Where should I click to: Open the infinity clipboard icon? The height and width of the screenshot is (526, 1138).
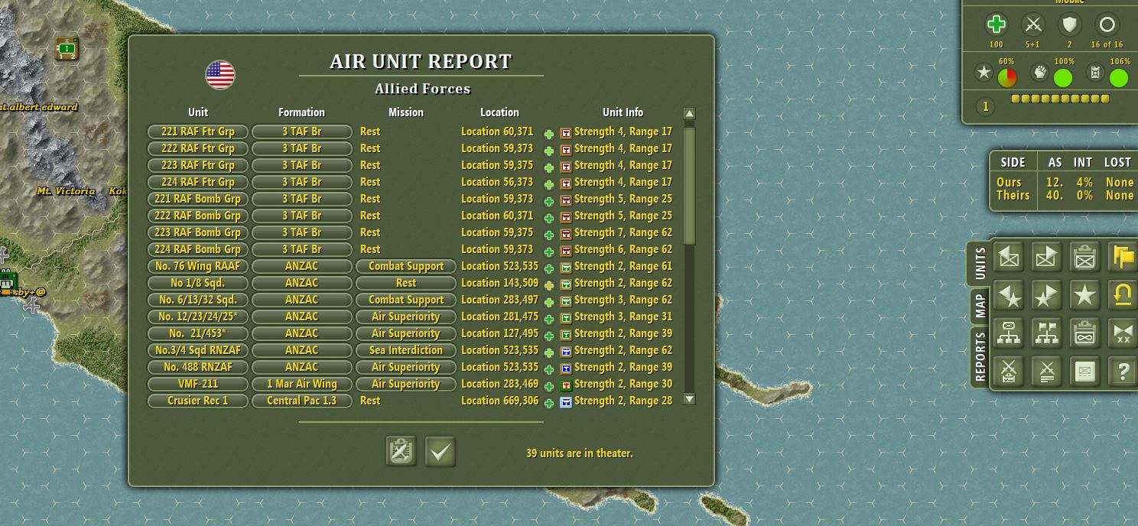click(1084, 334)
